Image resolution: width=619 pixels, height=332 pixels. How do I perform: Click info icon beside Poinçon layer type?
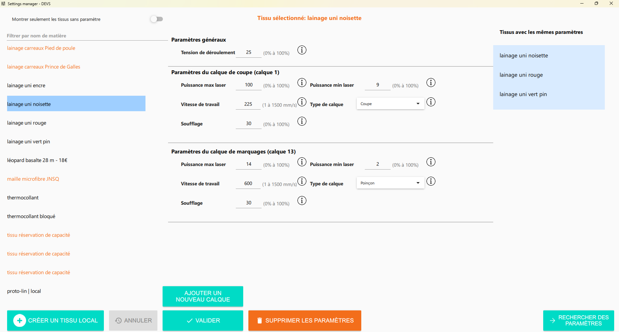click(x=431, y=181)
